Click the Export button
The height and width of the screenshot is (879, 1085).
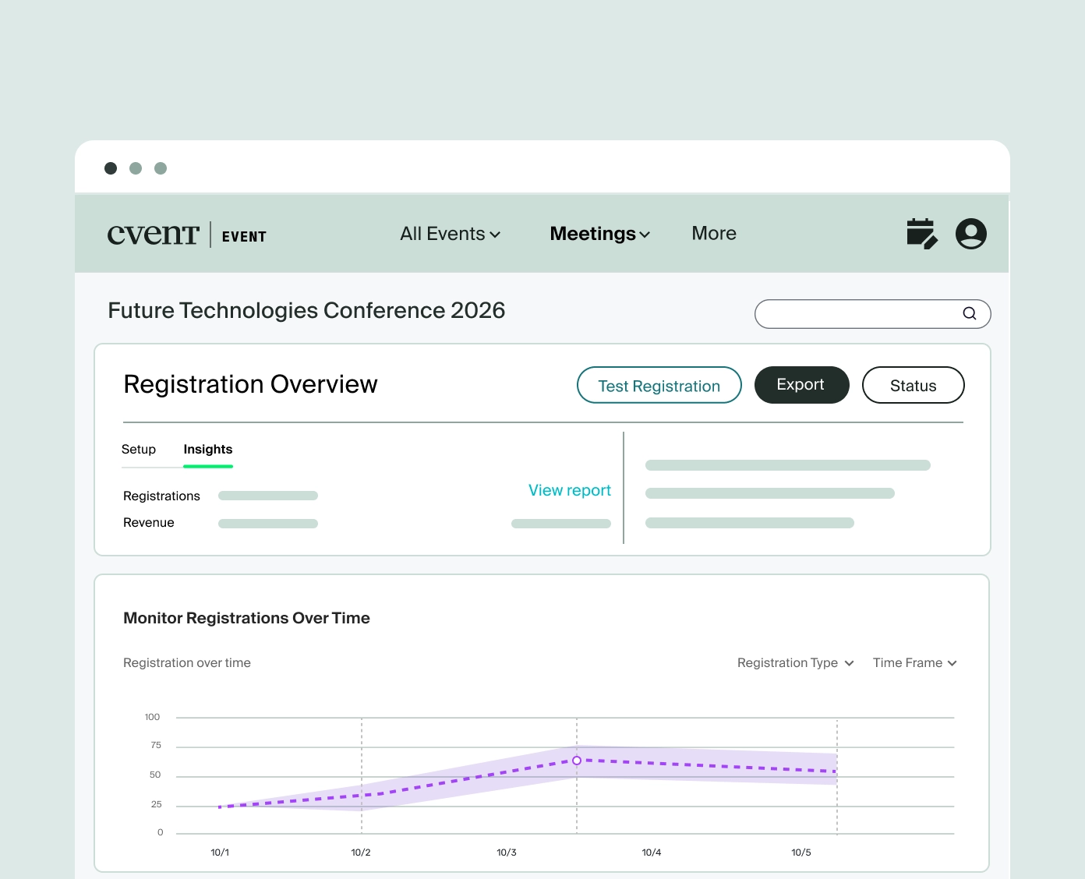click(802, 385)
